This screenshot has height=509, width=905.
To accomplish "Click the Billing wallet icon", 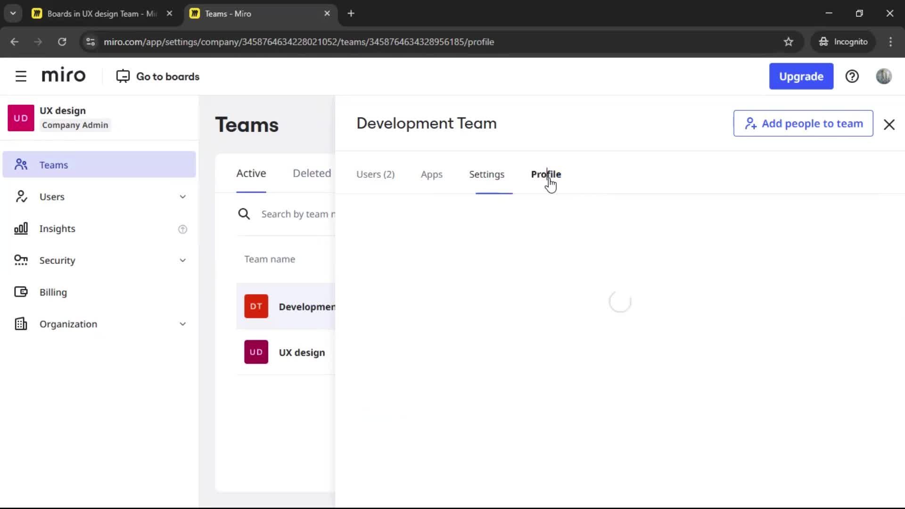I will point(21,292).
